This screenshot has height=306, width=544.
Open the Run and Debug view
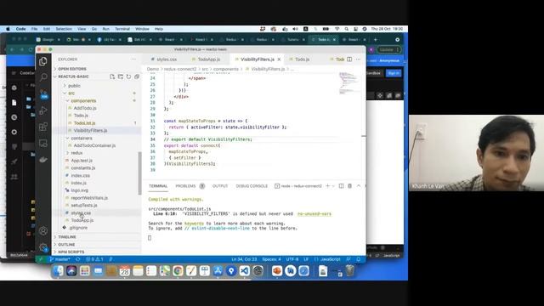point(43,110)
